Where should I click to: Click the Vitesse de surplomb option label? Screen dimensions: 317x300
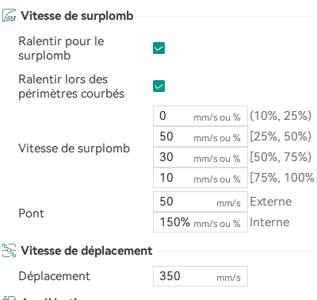[x=74, y=148]
